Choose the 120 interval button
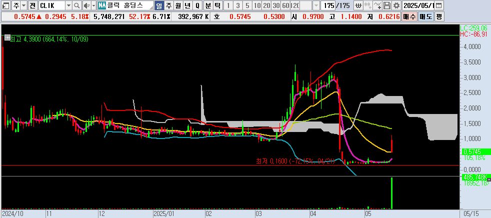 (295, 5)
